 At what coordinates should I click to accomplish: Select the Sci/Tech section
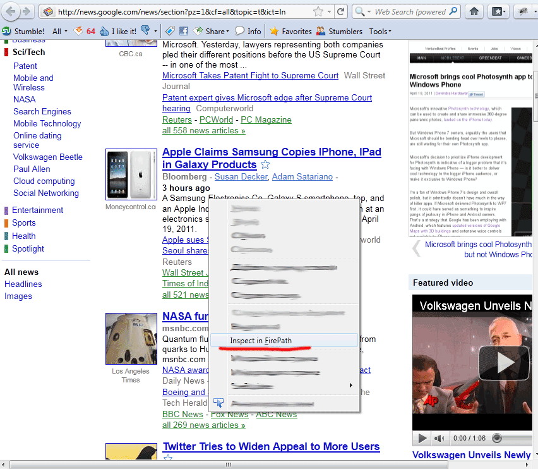tap(29, 52)
